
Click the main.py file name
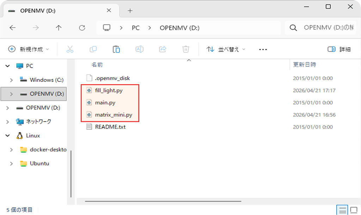[x=105, y=103]
